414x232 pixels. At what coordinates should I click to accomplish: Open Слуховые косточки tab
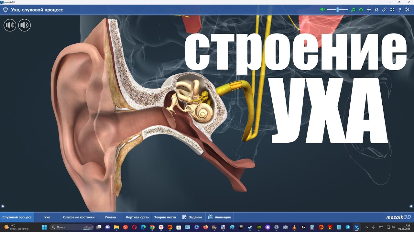(79, 217)
